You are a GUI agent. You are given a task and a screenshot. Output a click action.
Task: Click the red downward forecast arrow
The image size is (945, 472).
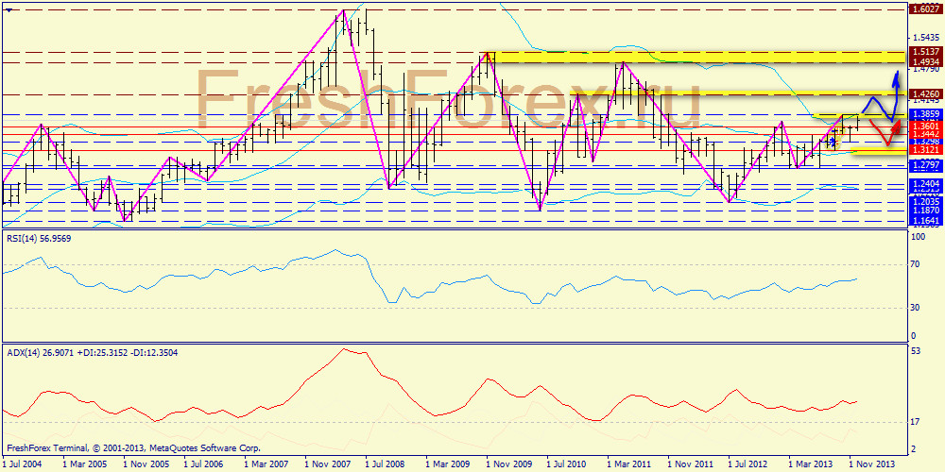tap(889, 126)
